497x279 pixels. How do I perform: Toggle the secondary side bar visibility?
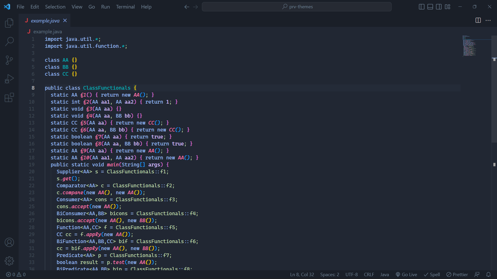click(x=439, y=7)
